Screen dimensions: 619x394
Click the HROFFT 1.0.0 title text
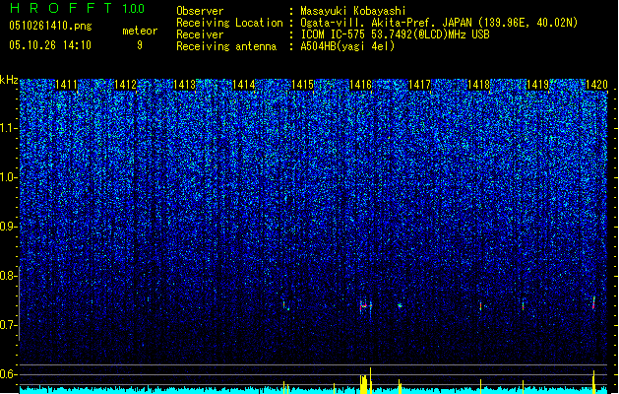tap(78, 8)
